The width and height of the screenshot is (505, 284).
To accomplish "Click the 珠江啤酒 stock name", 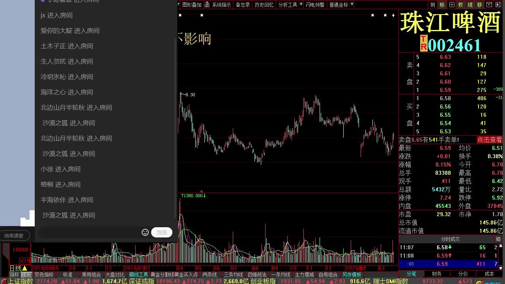I will (x=451, y=22).
